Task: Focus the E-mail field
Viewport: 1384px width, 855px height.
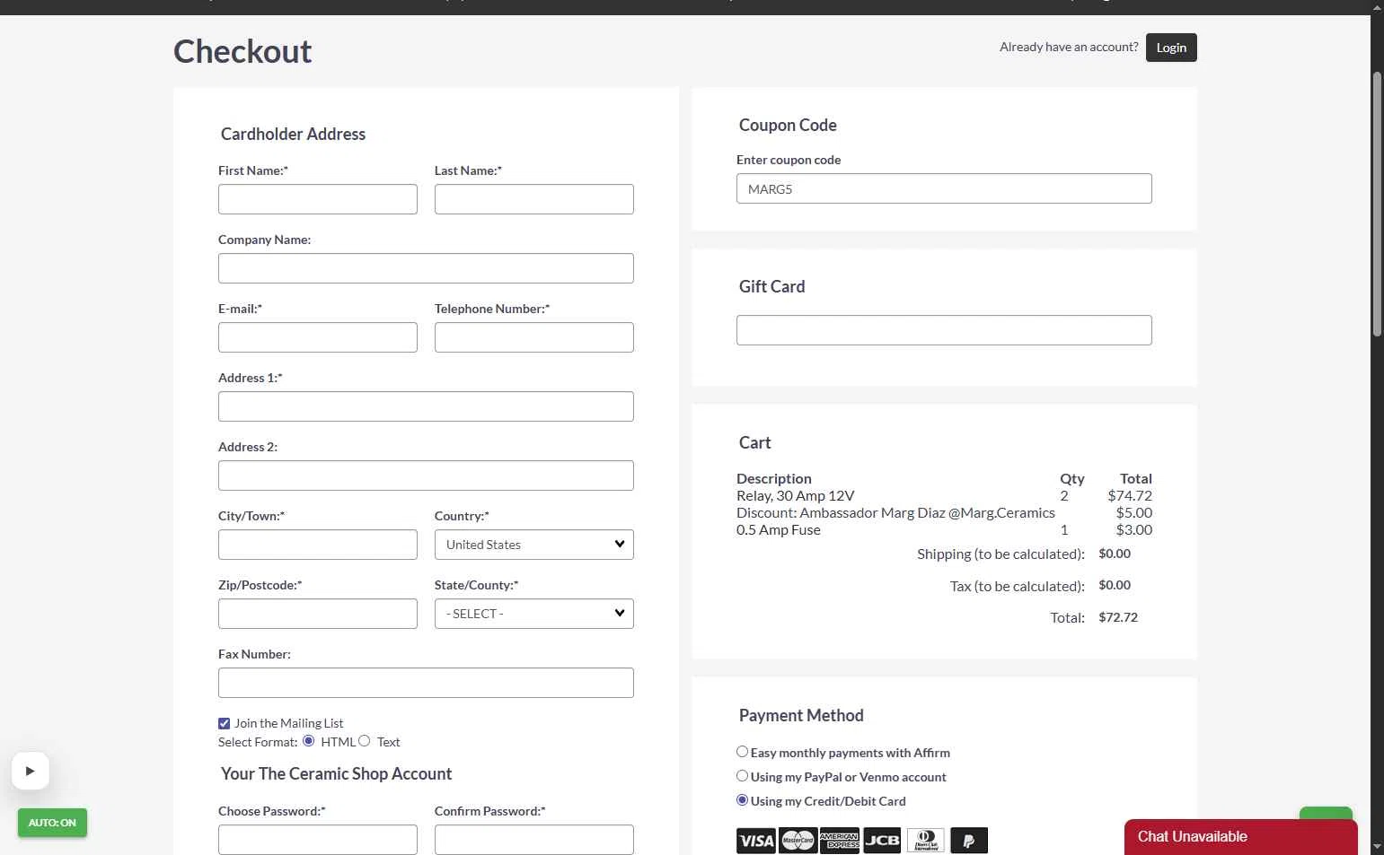Action: click(x=318, y=337)
